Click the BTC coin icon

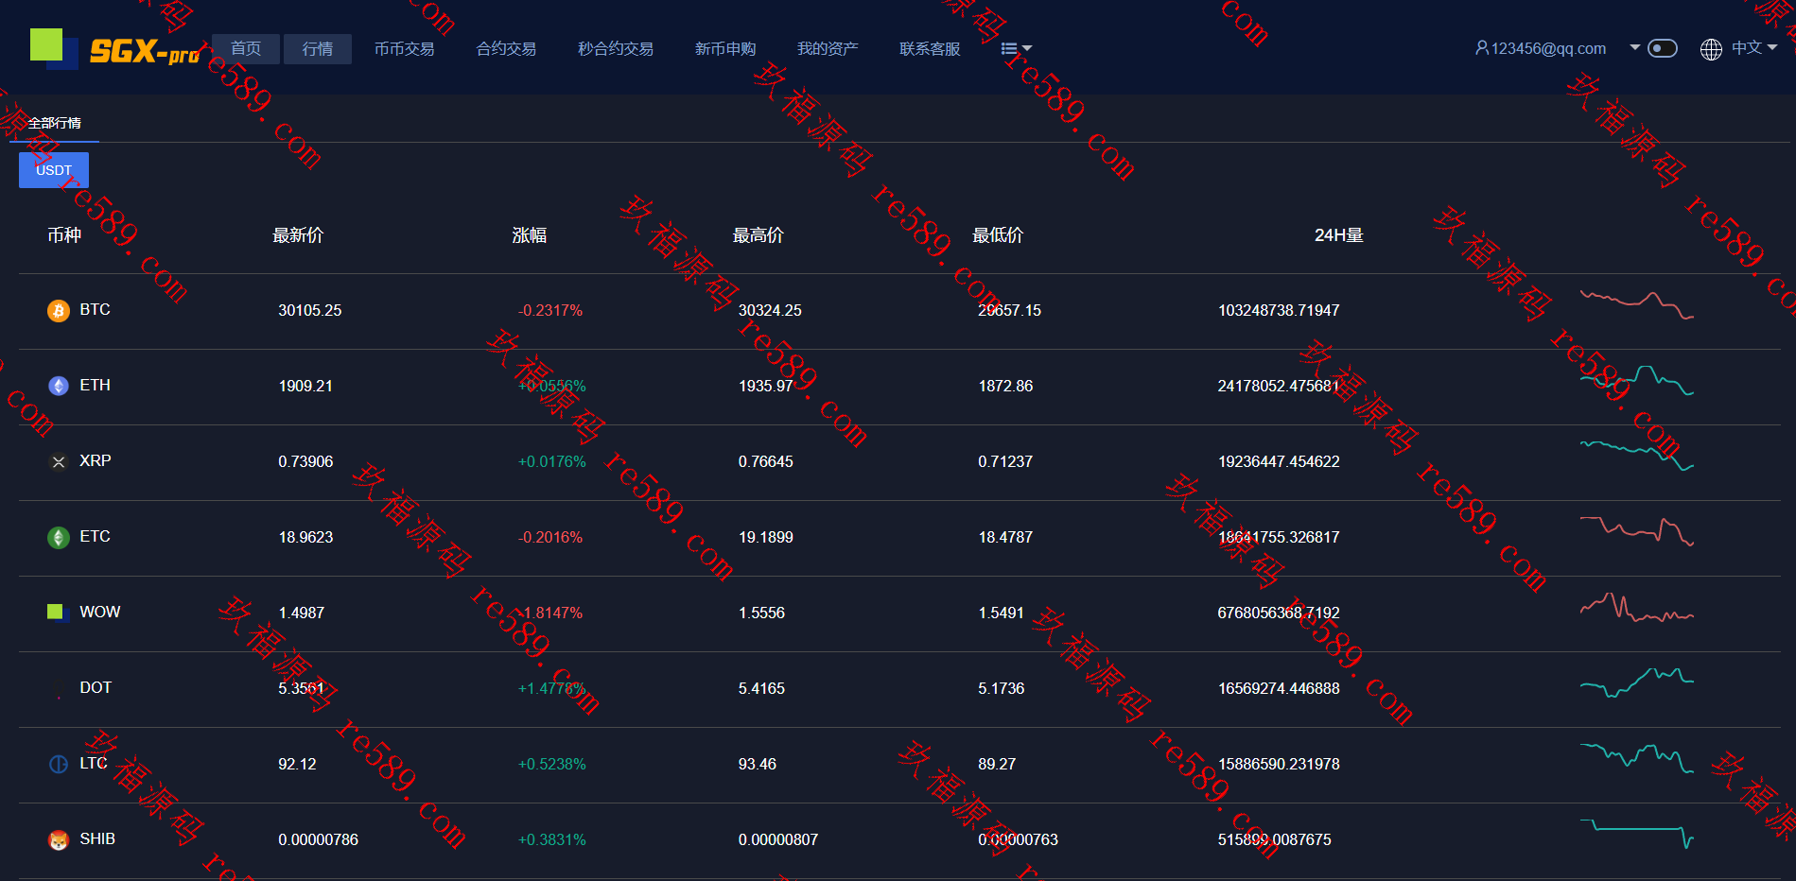[x=59, y=311]
